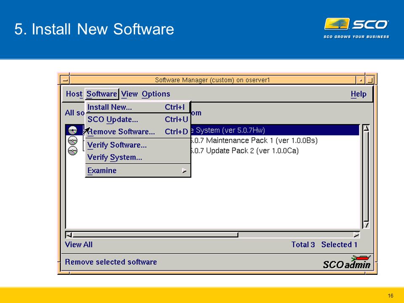Click the vertical scrollbar down arrow
404x303 pixels.
[x=366, y=225]
